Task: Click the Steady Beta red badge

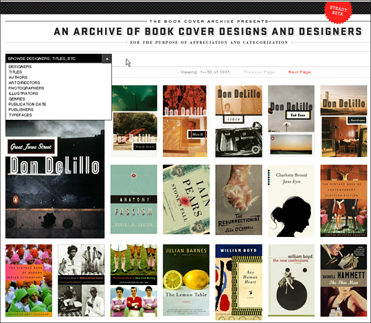Action: click(x=338, y=11)
